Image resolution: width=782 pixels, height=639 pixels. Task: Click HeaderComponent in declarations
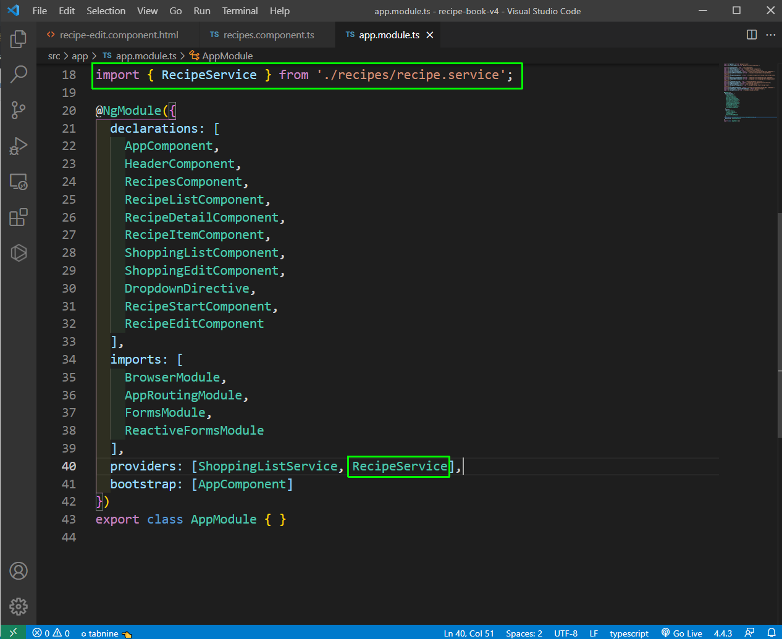click(x=180, y=164)
